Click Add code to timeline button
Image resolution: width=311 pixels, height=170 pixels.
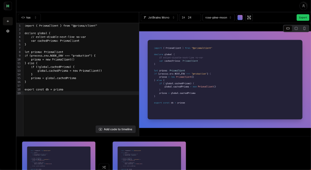click(x=115, y=129)
